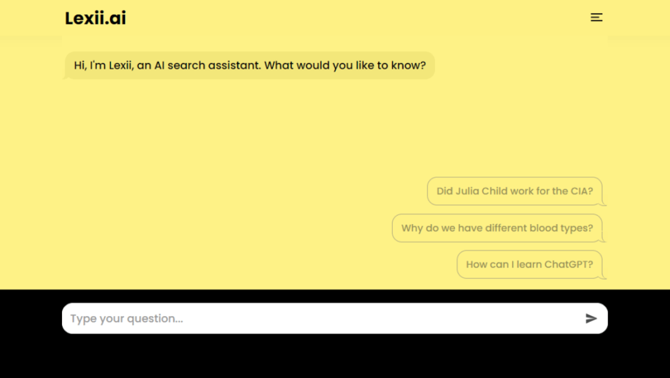This screenshot has height=378, width=670.
Task: Go to the homepage via the Lexii.ai title
Action: tap(95, 18)
